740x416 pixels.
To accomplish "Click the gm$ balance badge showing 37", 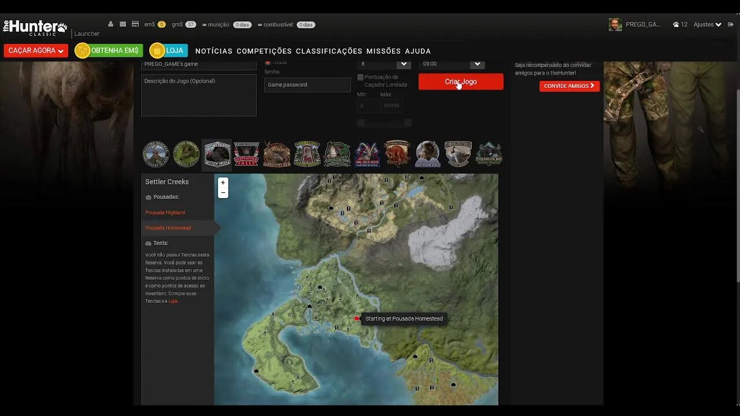I will 191,25.
